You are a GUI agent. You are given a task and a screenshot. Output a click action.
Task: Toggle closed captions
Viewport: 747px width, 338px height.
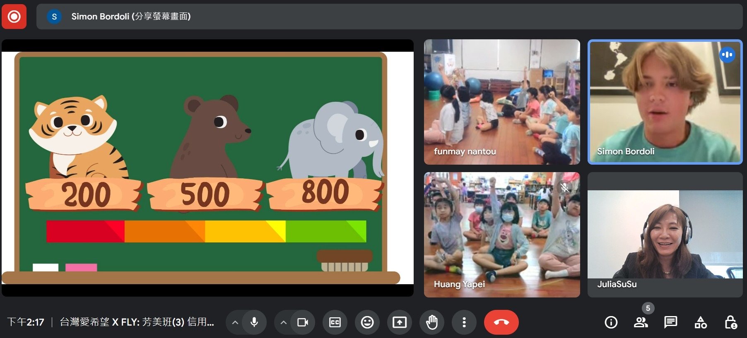pos(335,322)
